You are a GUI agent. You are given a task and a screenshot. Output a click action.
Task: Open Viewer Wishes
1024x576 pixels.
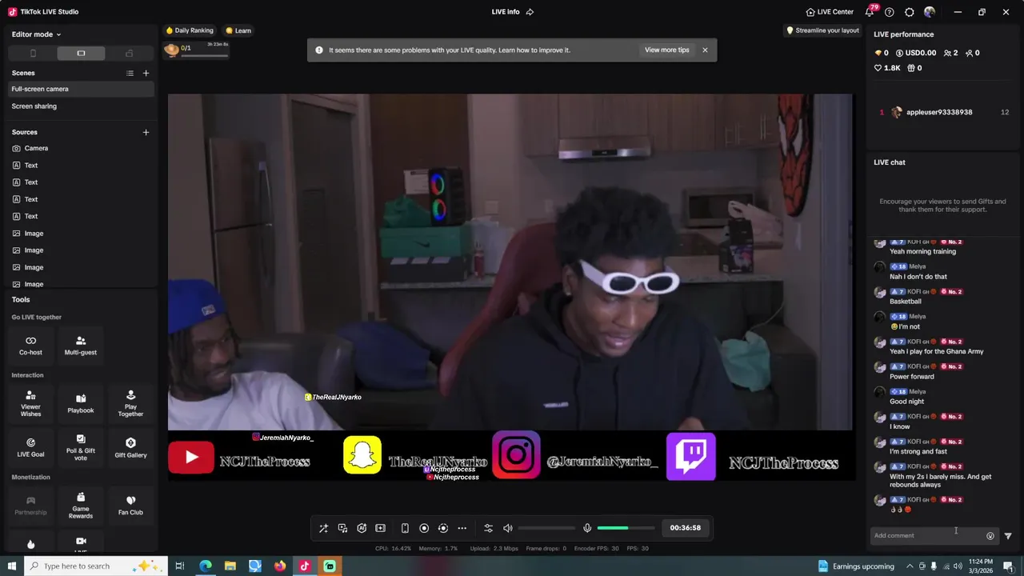click(30, 404)
